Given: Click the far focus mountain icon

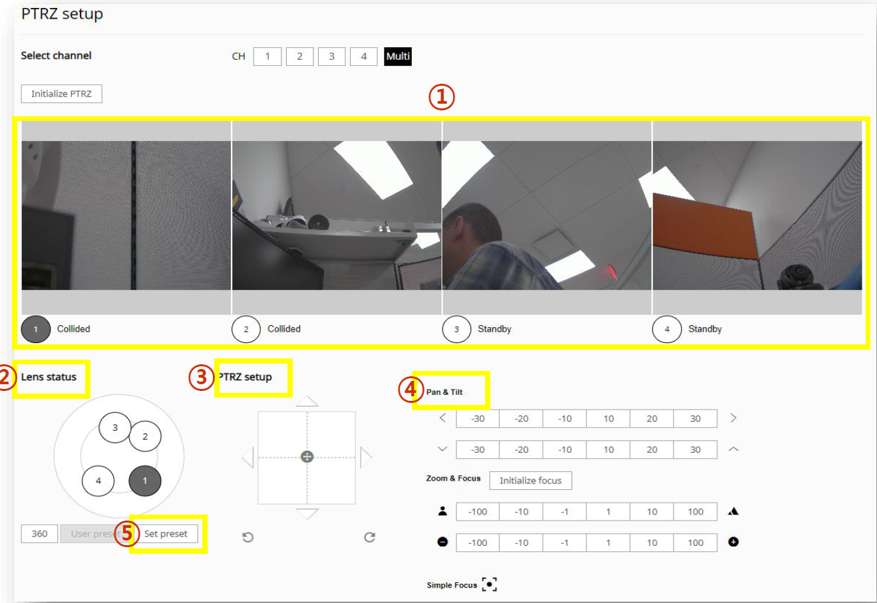Looking at the screenshot, I should click(733, 511).
